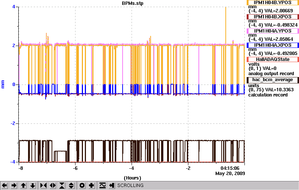Screen dimensions: 299x190
Task: Click the arrow-to-bar scroll mode icon
Action: (x=111, y=186)
